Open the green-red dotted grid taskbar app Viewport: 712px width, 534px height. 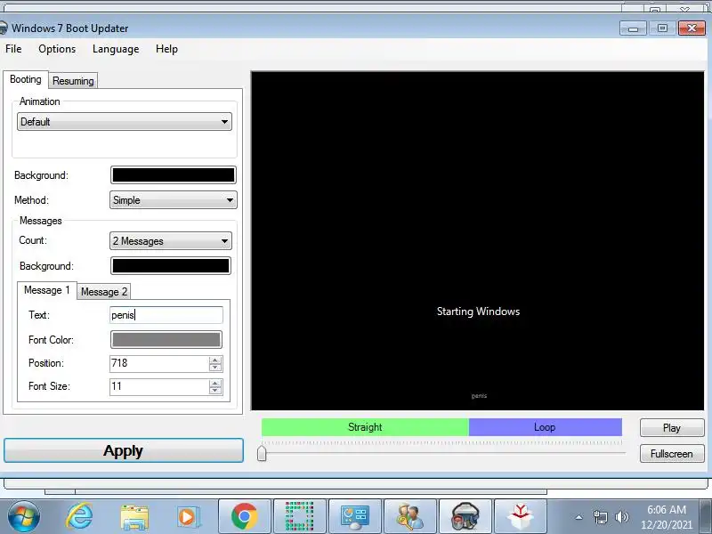(x=299, y=516)
